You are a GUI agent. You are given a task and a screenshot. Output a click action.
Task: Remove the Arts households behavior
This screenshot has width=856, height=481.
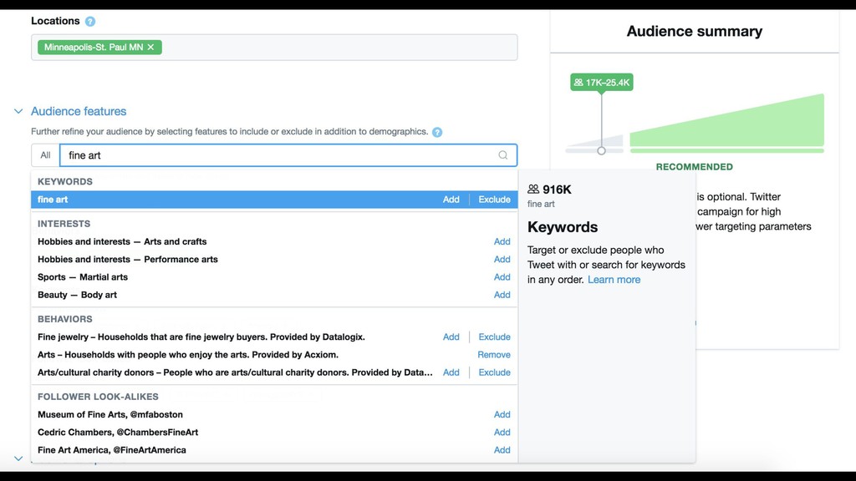click(494, 355)
